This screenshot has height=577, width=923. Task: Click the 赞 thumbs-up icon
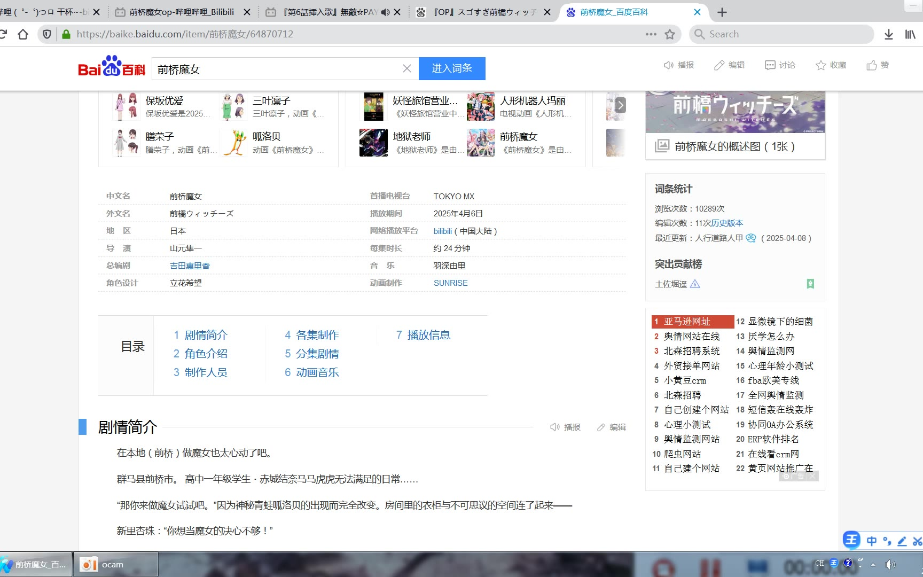pos(872,65)
